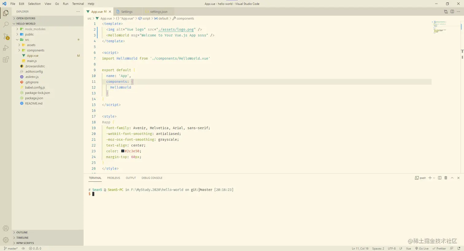Switch to the OUTPUT panel tab

(x=131, y=178)
